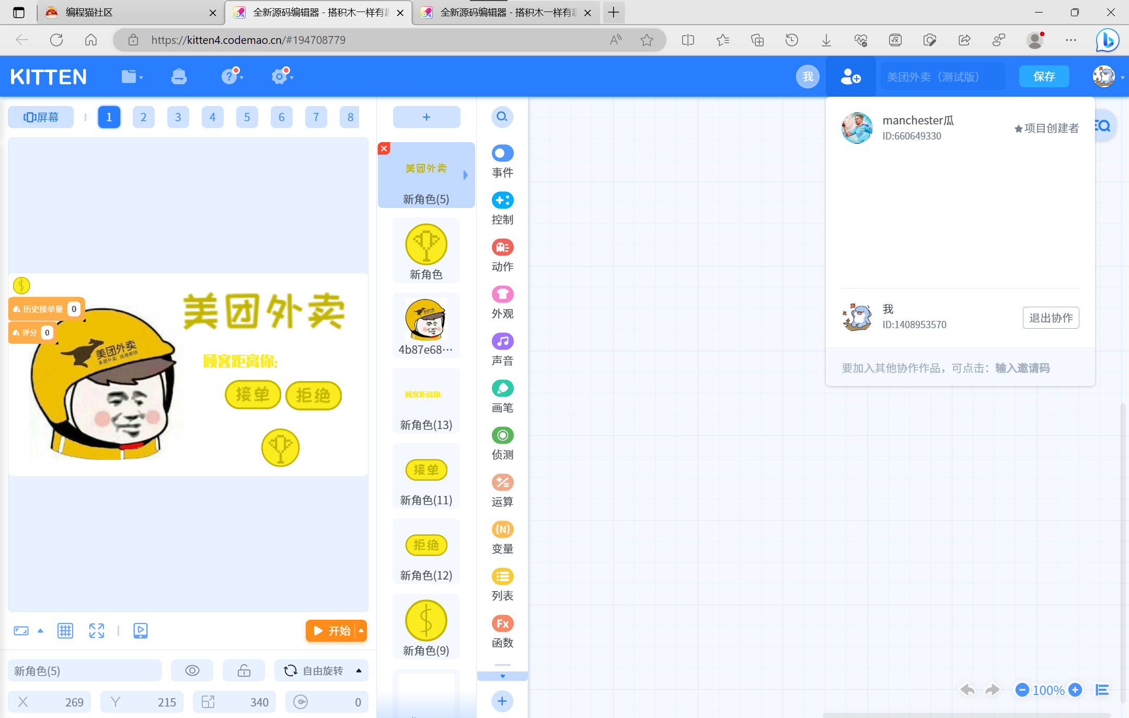The width and height of the screenshot is (1129, 718).
Task: Add extension blocks with bottom plus button
Action: (x=502, y=701)
